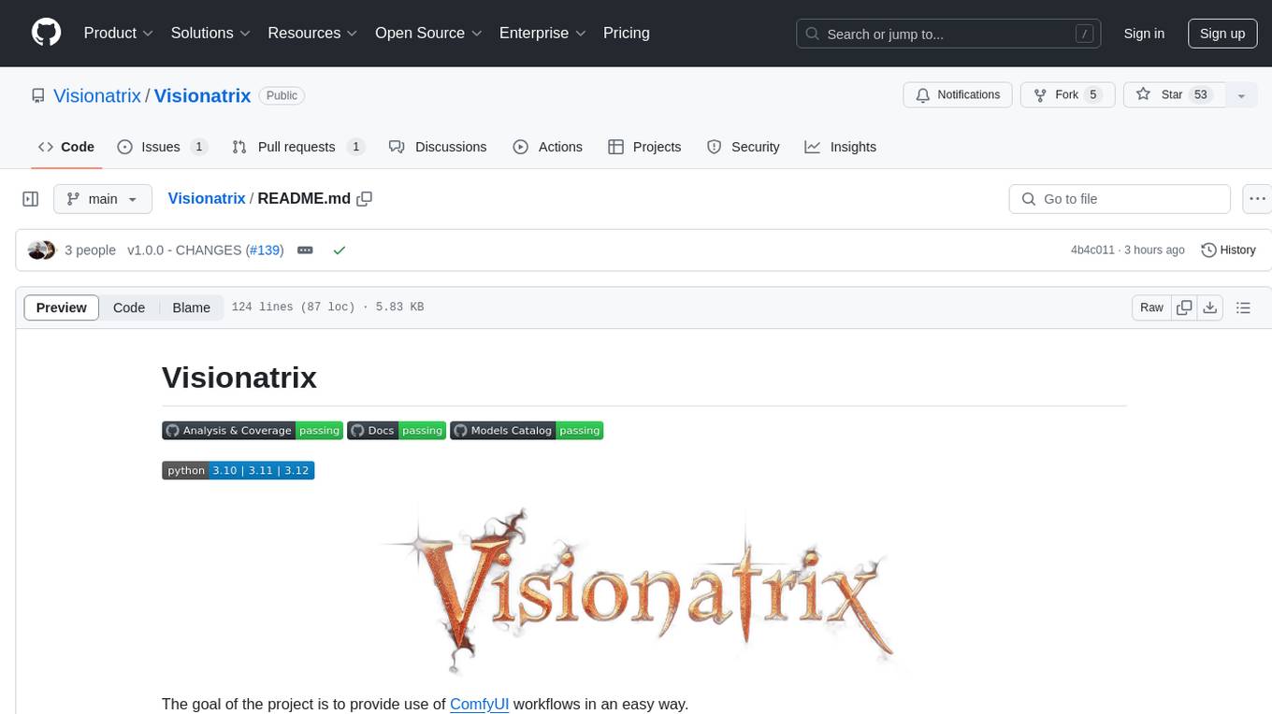Open the Visionatrix breadcrumb folder link
Screen dimensions: 1272x714
coord(207,198)
